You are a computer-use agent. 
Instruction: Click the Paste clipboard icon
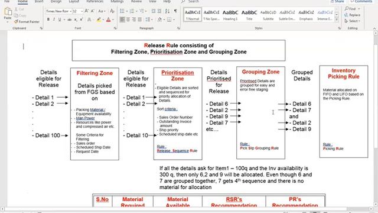[x=8, y=11]
